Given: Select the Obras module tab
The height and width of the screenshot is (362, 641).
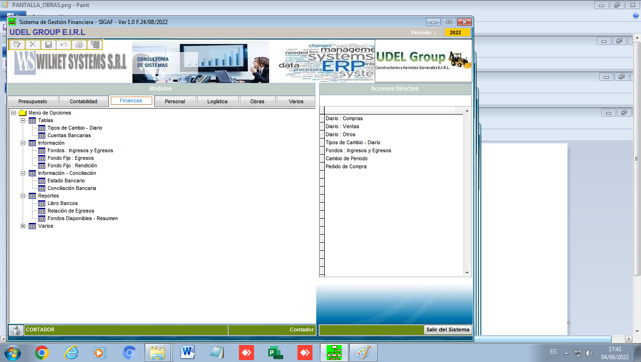Looking at the screenshot, I should pos(257,101).
